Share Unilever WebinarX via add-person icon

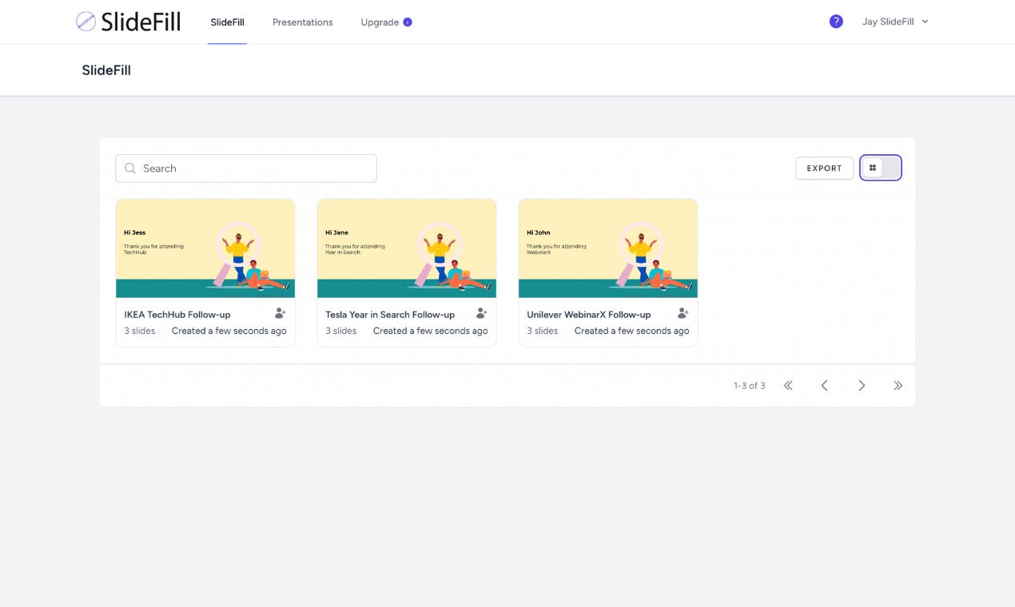pyautogui.click(x=683, y=313)
